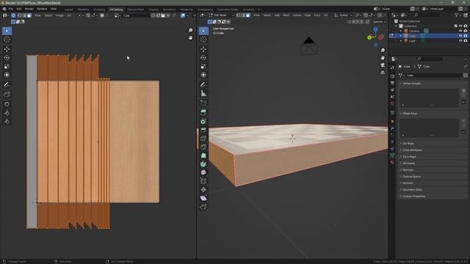Viewport: 470px width, 264px height.
Task: Toggle UV sync selection button
Action: [13, 15]
